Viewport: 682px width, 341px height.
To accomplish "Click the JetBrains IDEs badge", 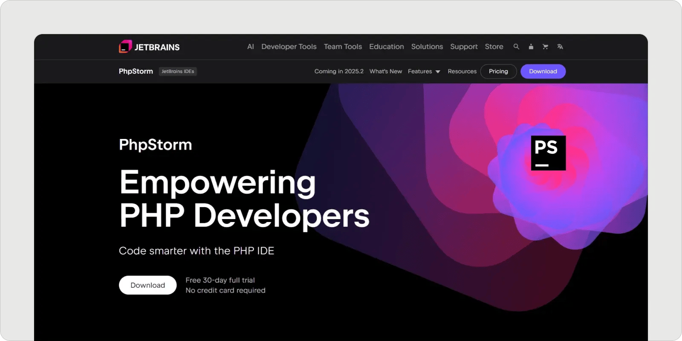I will (178, 71).
